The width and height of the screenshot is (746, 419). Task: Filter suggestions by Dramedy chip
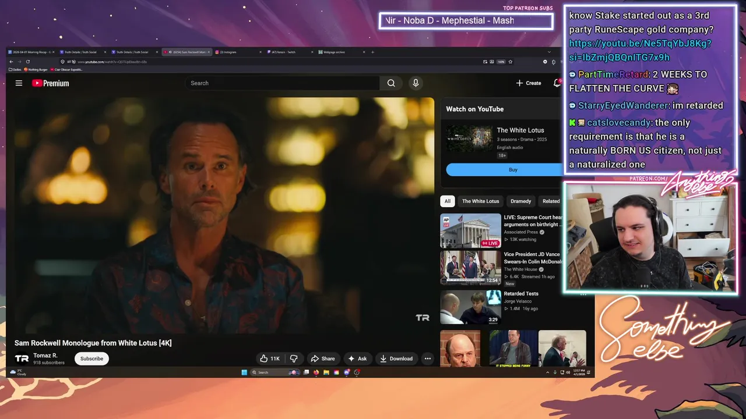[x=521, y=201]
